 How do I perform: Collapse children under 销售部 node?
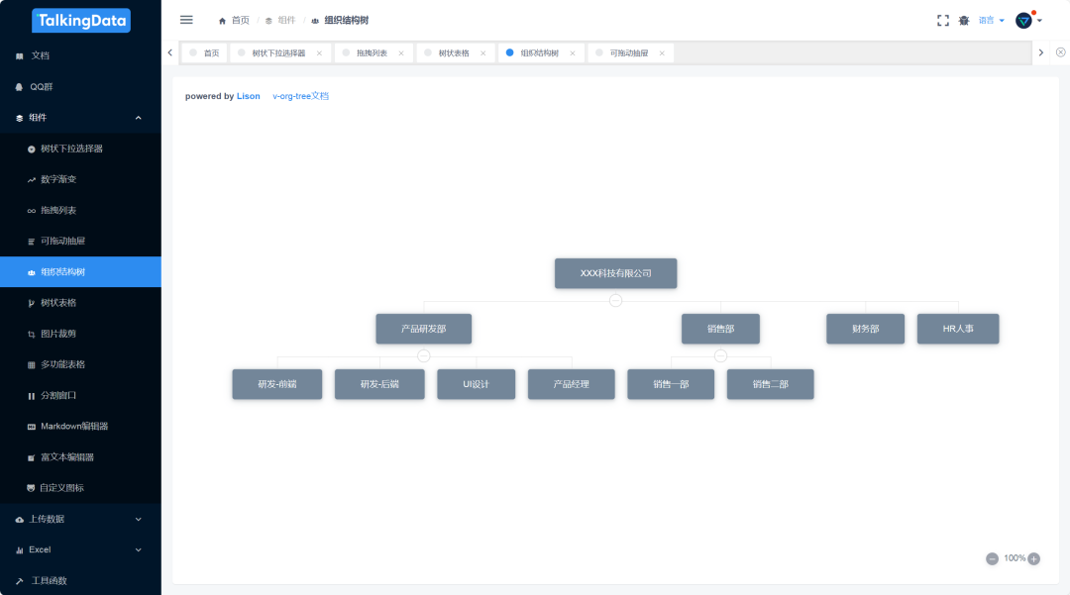pos(720,355)
